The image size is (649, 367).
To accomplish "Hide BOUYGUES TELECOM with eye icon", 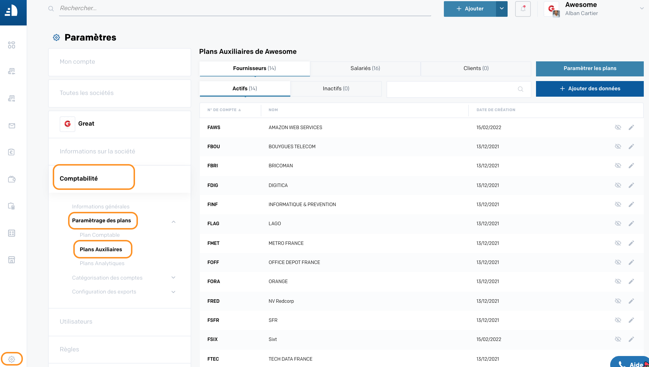I will click(618, 146).
